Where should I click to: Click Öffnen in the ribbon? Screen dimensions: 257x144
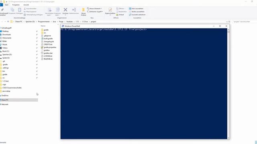[121, 8]
